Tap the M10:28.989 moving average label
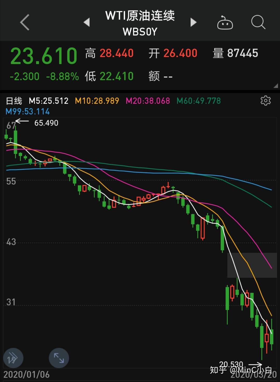Viewport: 280px width, 382px height. (97, 101)
